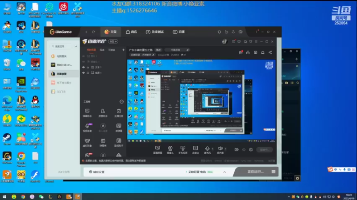Toggle the lock on the 文本 1 layer

[x=88, y=68]
